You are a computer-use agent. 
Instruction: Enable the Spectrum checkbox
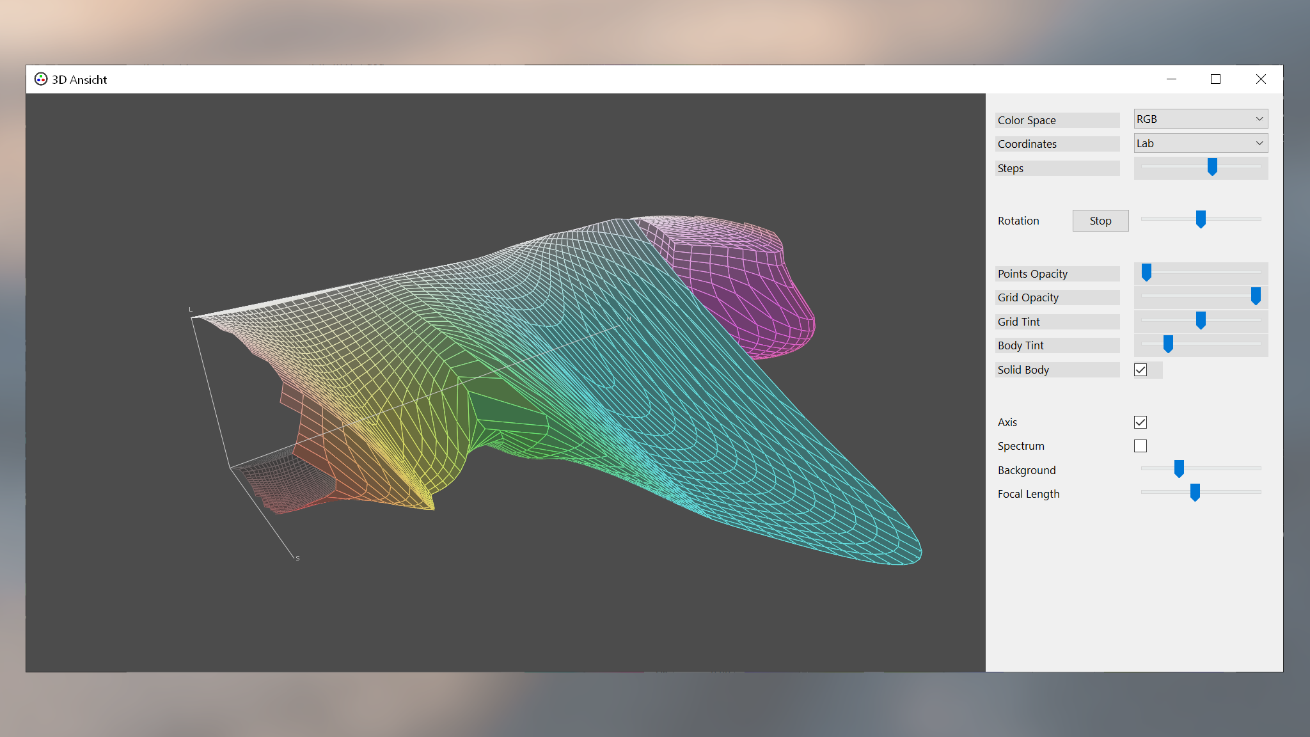(1140, 446)
